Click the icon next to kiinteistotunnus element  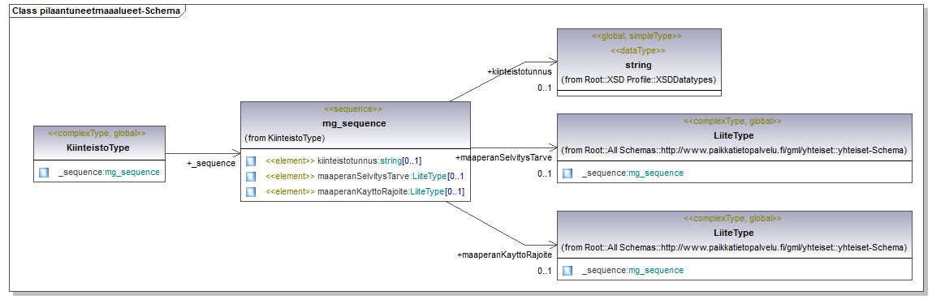coord(251,161)
